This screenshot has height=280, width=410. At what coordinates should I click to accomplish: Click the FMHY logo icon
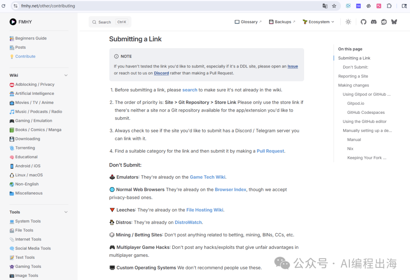pyautogui.click(x=13, y=22)
